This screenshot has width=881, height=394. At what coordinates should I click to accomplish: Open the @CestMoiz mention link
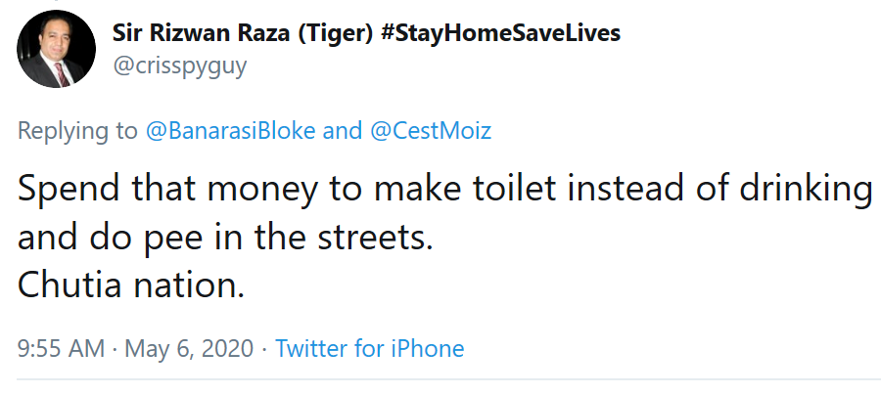430,131
